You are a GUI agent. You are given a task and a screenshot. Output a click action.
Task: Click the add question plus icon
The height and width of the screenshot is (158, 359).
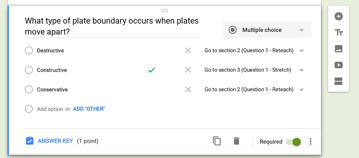(x=339, y=16)
